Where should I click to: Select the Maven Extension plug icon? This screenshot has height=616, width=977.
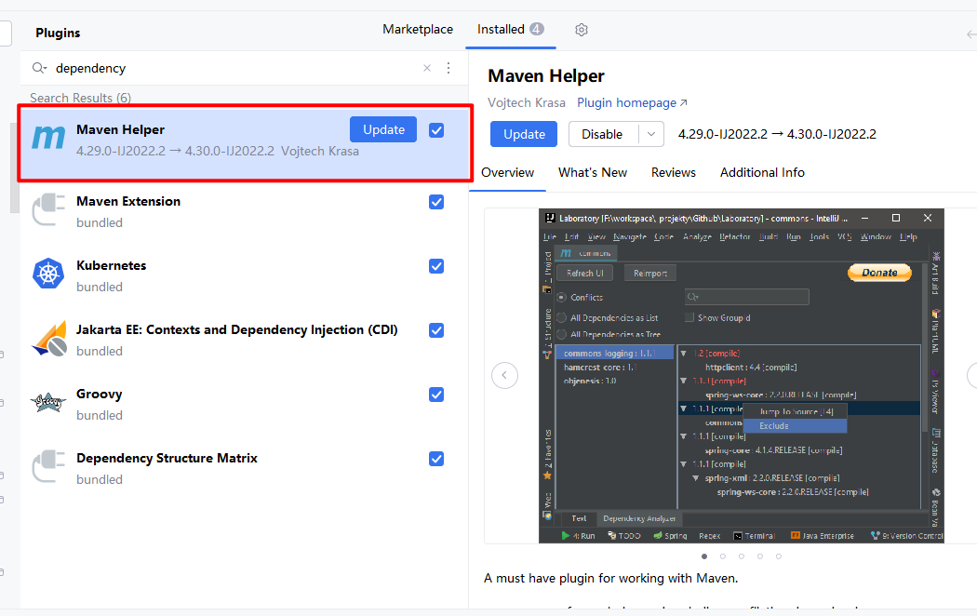48,210
